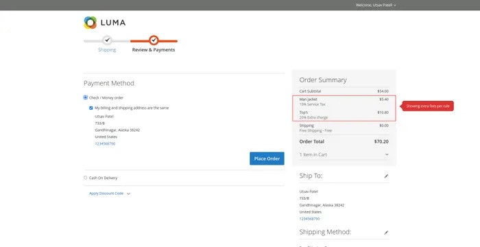The width and height of the screenshot is (480, 247).
Task: Select Check / Money order payment option
Action: [x=86, y=97]
